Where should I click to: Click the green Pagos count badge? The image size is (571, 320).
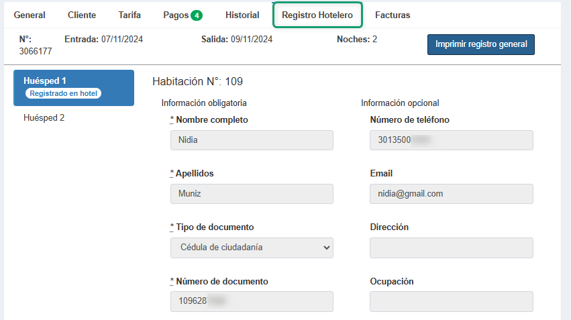coord(197,15)
